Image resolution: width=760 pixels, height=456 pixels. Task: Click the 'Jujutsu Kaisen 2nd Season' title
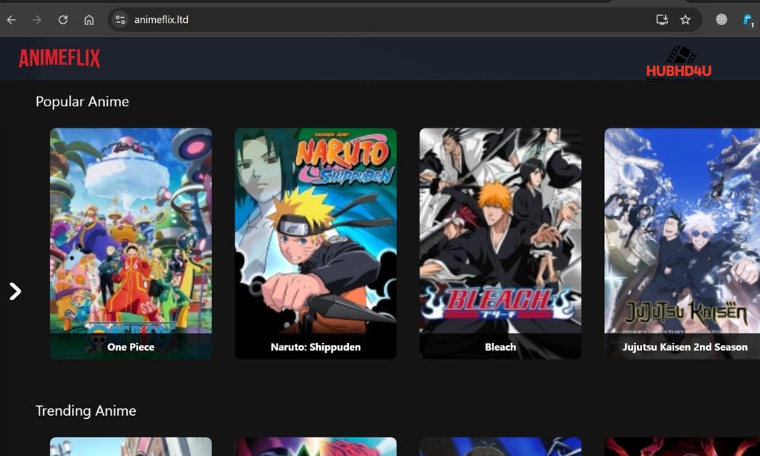pos(685,347)
